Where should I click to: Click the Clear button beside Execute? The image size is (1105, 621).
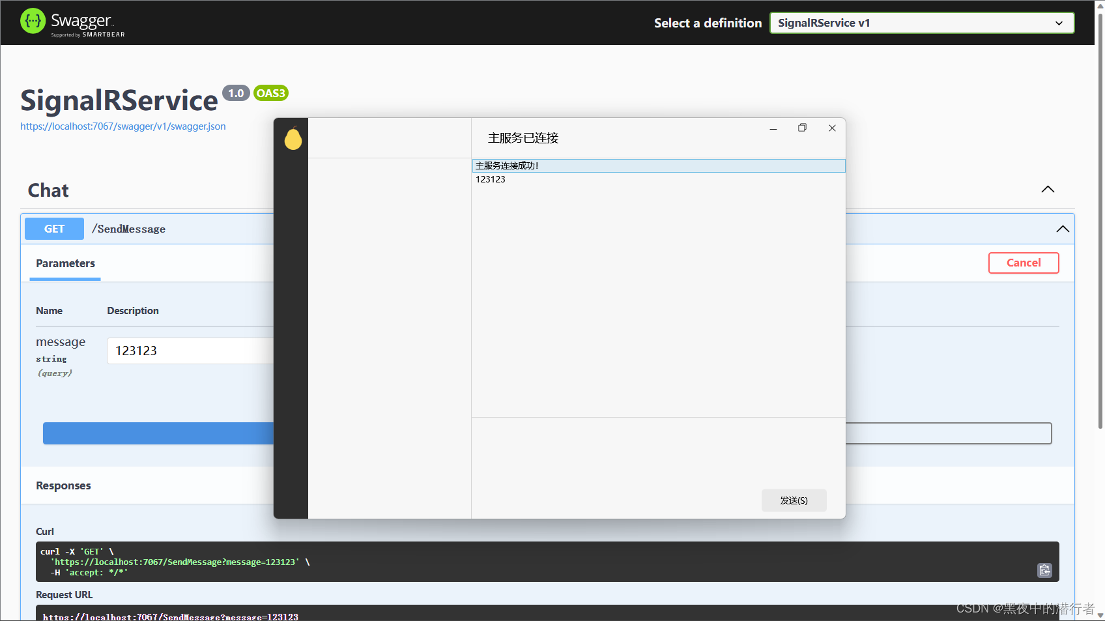click(x=949, y=433)
